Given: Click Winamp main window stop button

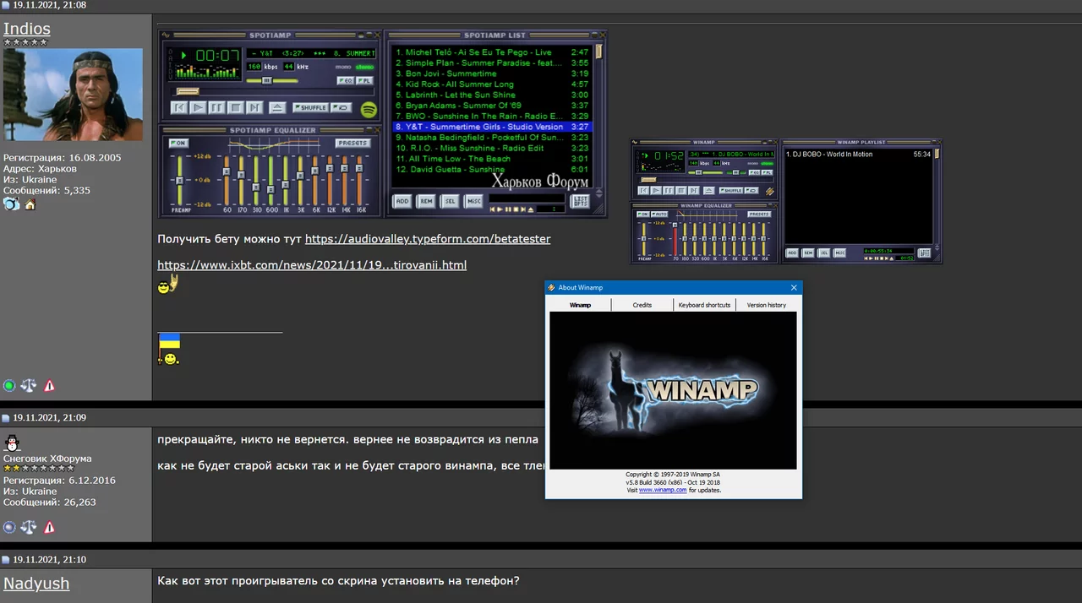Looking at the screenshot, I should click(681, 190).
